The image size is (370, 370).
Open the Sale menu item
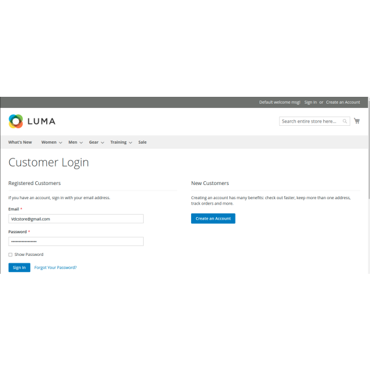coord(142,142)
